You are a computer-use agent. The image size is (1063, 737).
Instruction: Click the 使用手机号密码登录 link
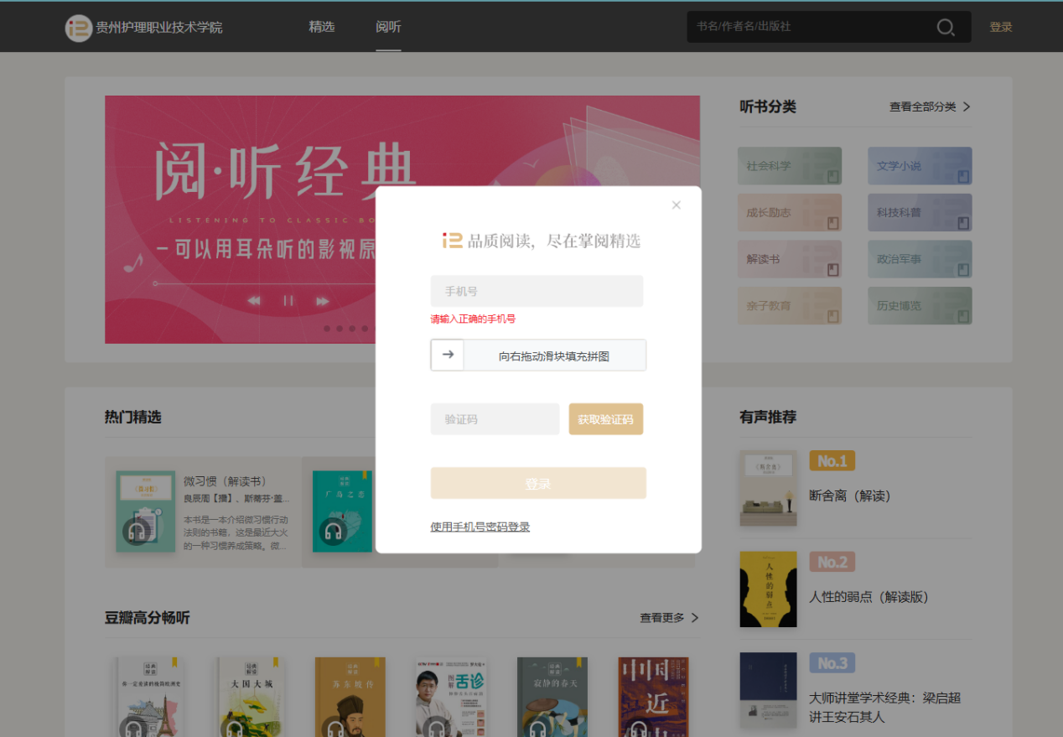click(480, 527)
